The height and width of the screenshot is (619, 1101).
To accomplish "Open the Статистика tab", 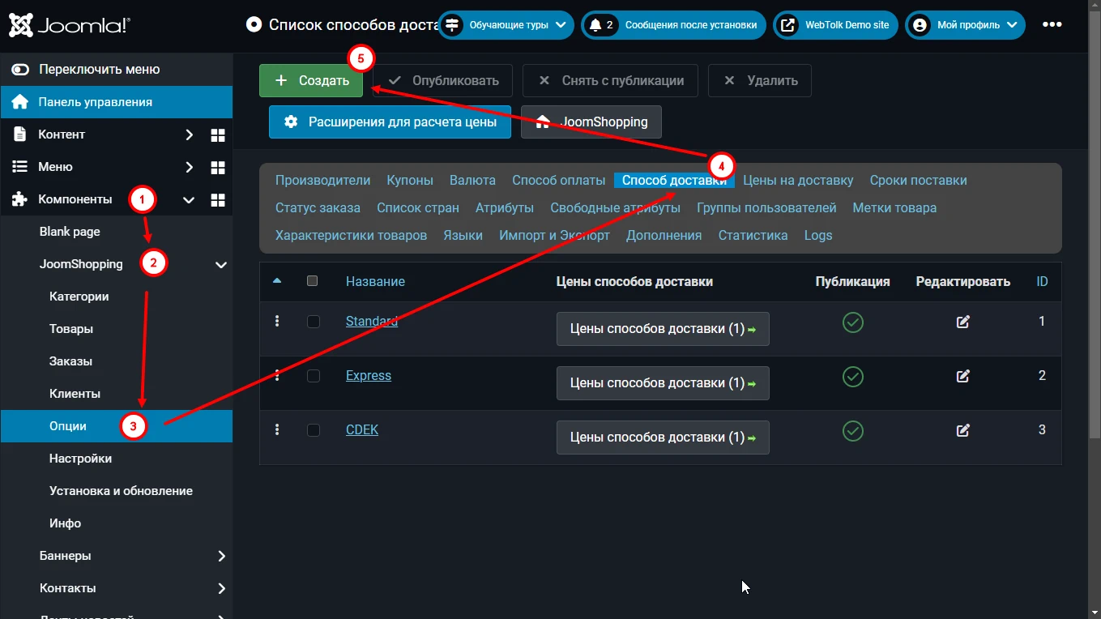I will pyautogui.click(x=753, y=235).
